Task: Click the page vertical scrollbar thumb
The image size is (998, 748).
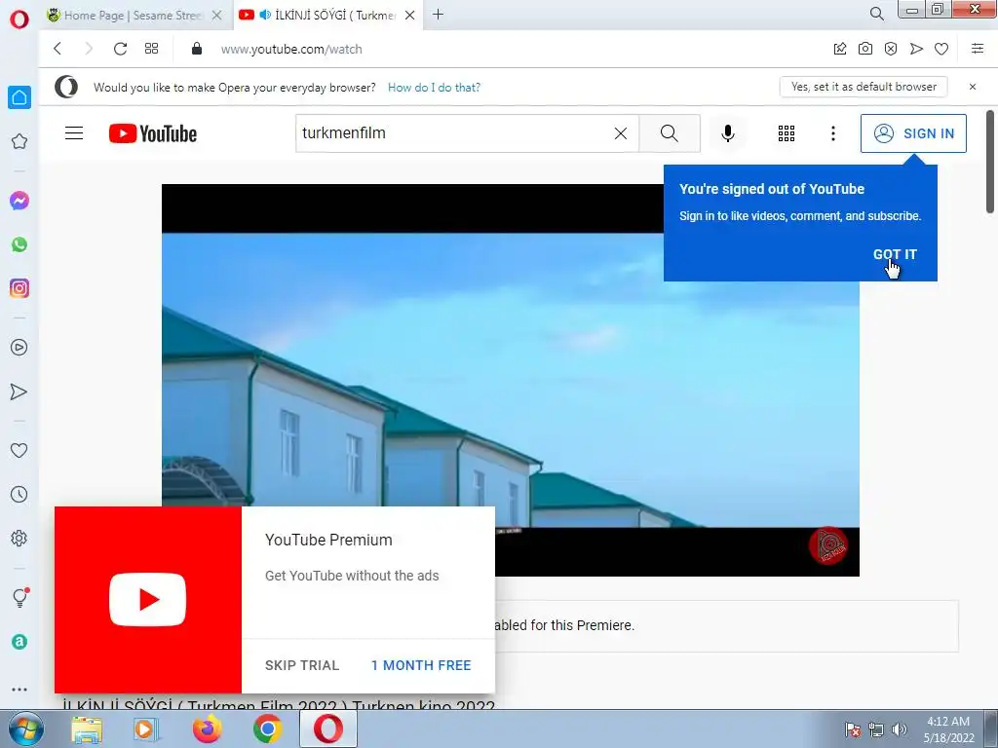Action: pos(990,163)
